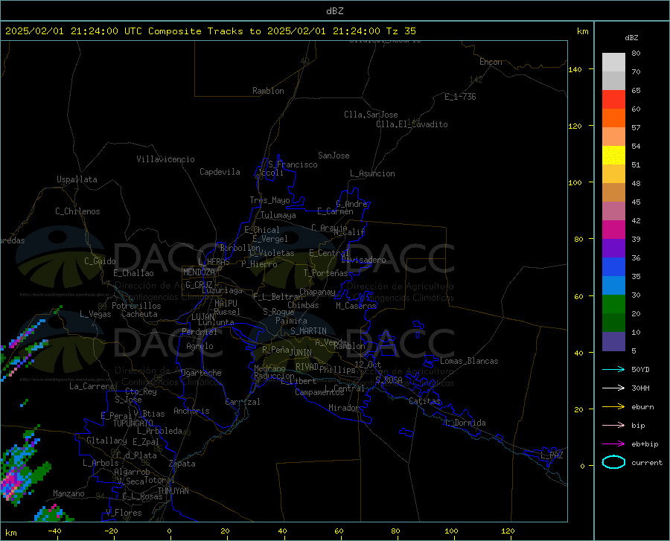670x541 pixels.
Task: Click the Zapata map label
Action: pyautogui.click(x=182, y=464)
